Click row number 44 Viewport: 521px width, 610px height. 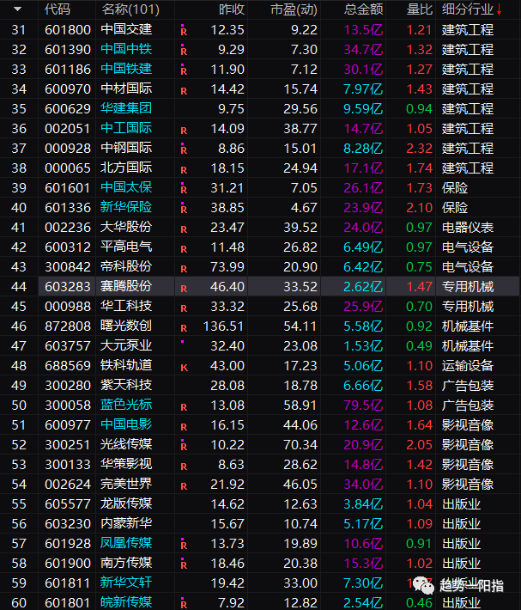(x=19, y=287)
